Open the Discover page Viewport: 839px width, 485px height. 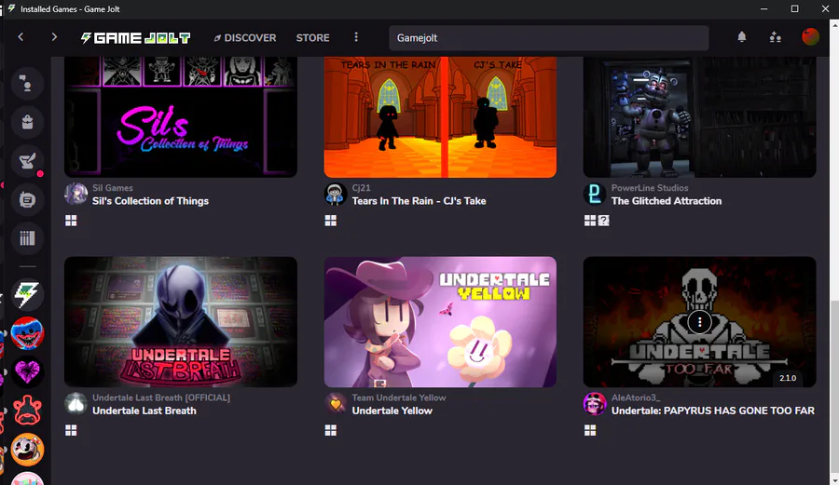tap(245, 38)
